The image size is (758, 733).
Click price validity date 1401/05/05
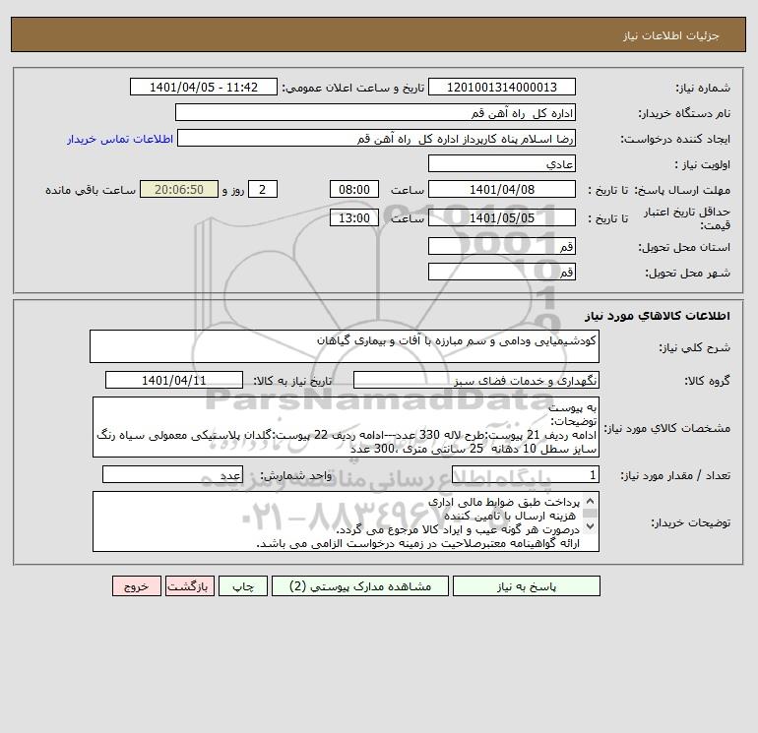point(502,217)
